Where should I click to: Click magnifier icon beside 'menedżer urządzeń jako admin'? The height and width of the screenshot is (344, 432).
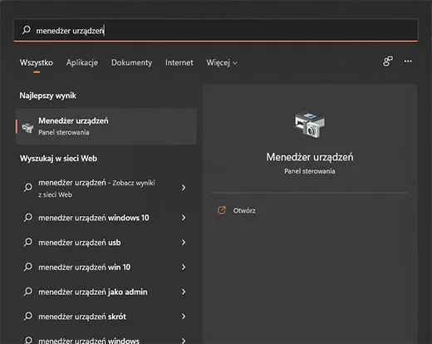point(28,292)
